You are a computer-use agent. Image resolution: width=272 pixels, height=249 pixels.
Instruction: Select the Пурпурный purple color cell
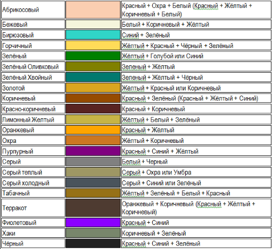pyautogui.click(x=93, y=151)
